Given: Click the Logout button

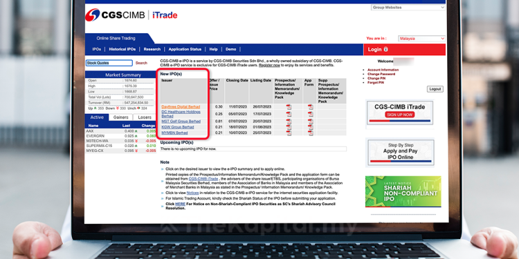Looking at the screenshot, I should click(x=435, y=89).
